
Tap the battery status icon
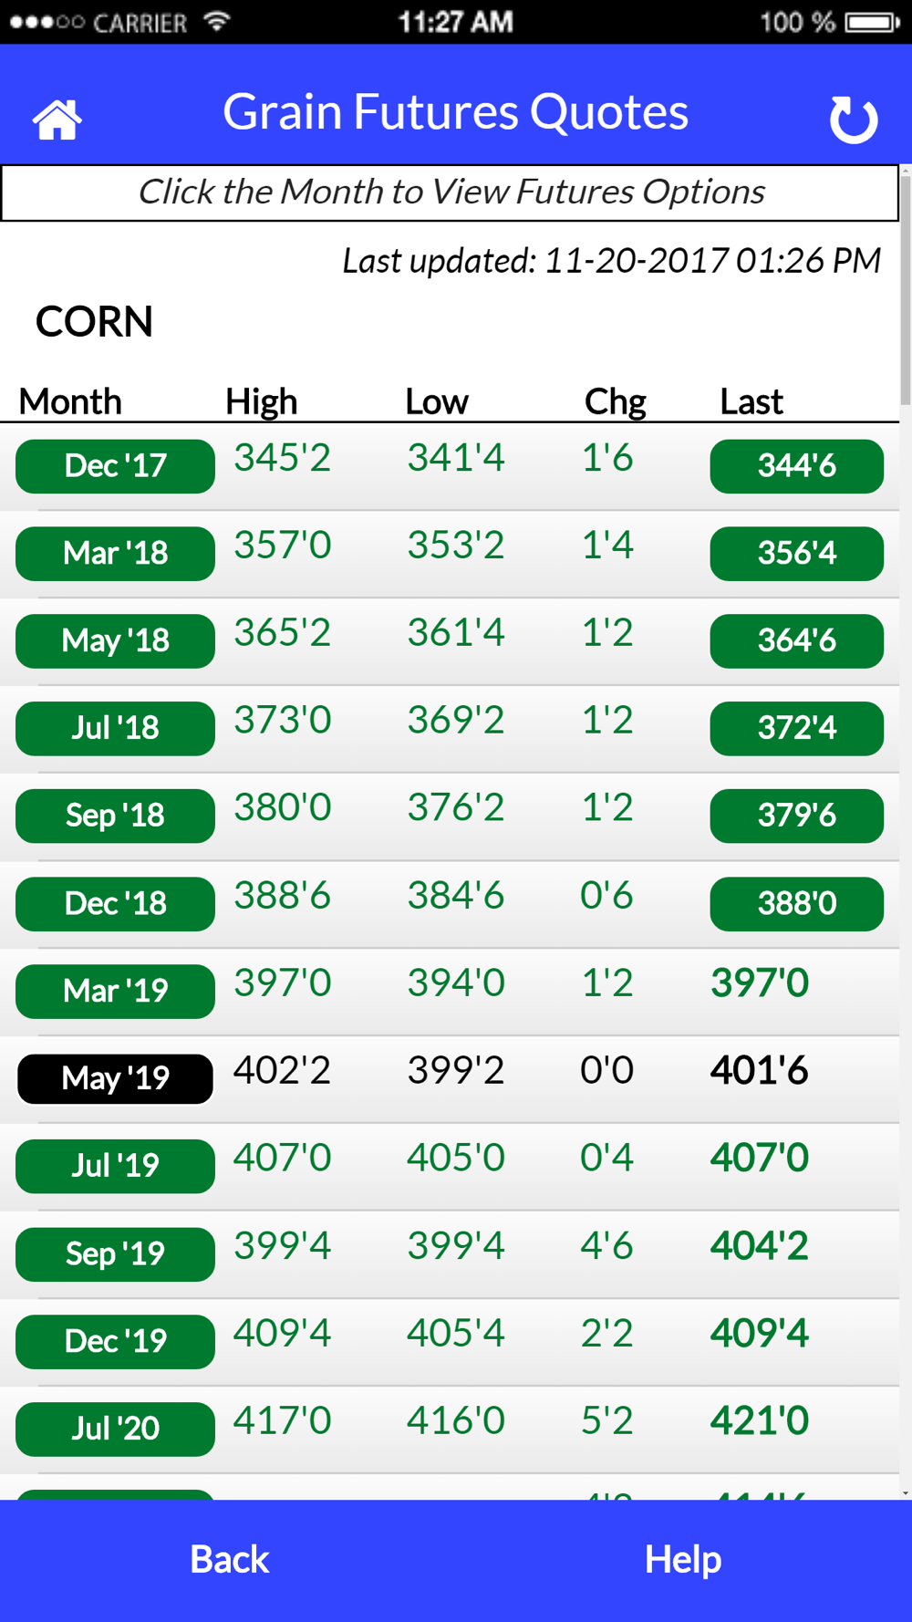(x=873, y=22)
